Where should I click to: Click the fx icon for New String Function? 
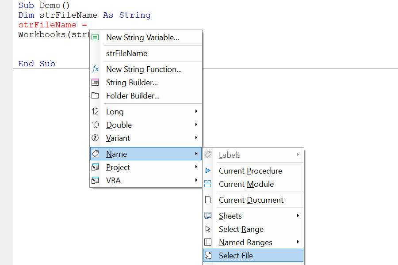coord(95,69)
